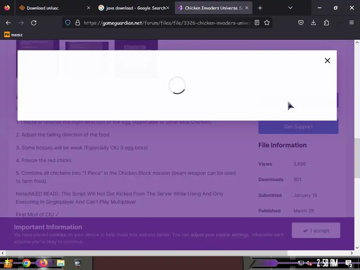Click text 'Adjust the falling direction of the food'

coord(65,135)
